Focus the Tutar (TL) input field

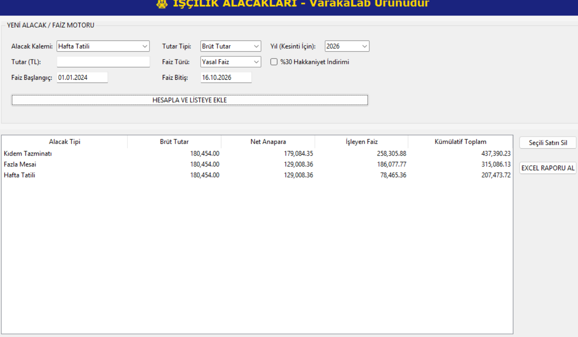pyautogui.click(x=103, y=62)
